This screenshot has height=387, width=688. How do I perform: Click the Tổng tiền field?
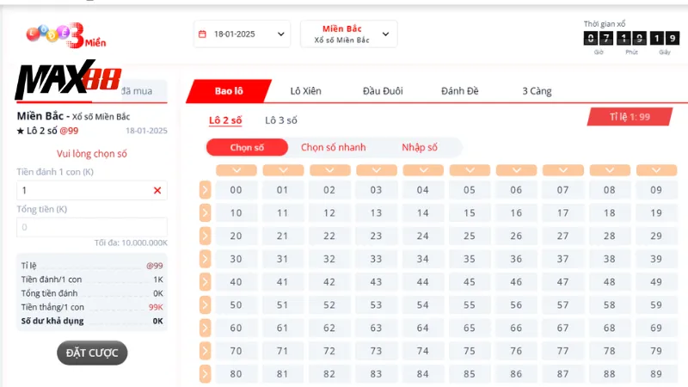coord(92,227)
